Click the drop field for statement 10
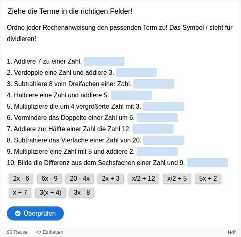The height and width of the screenshot is (237, 241). pos(207,163)
